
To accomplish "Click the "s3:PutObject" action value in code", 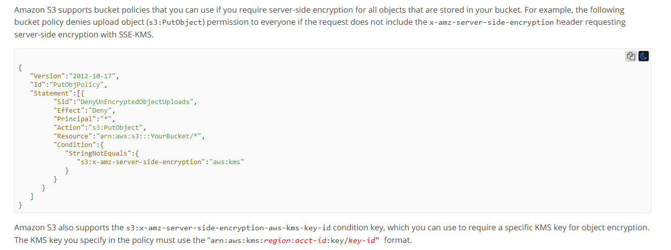I will point(117,127).
